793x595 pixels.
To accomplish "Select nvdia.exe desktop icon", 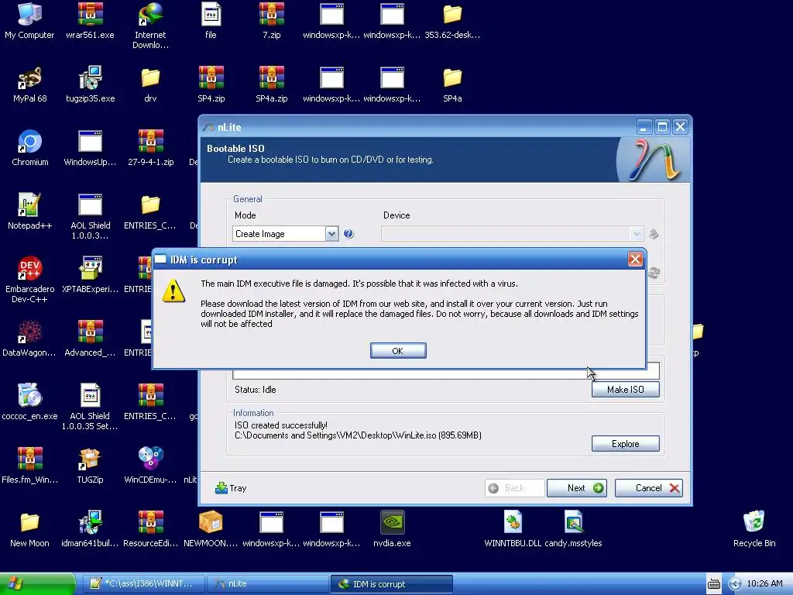I will (392, 530).
